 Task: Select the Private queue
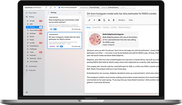coord(35,21)
